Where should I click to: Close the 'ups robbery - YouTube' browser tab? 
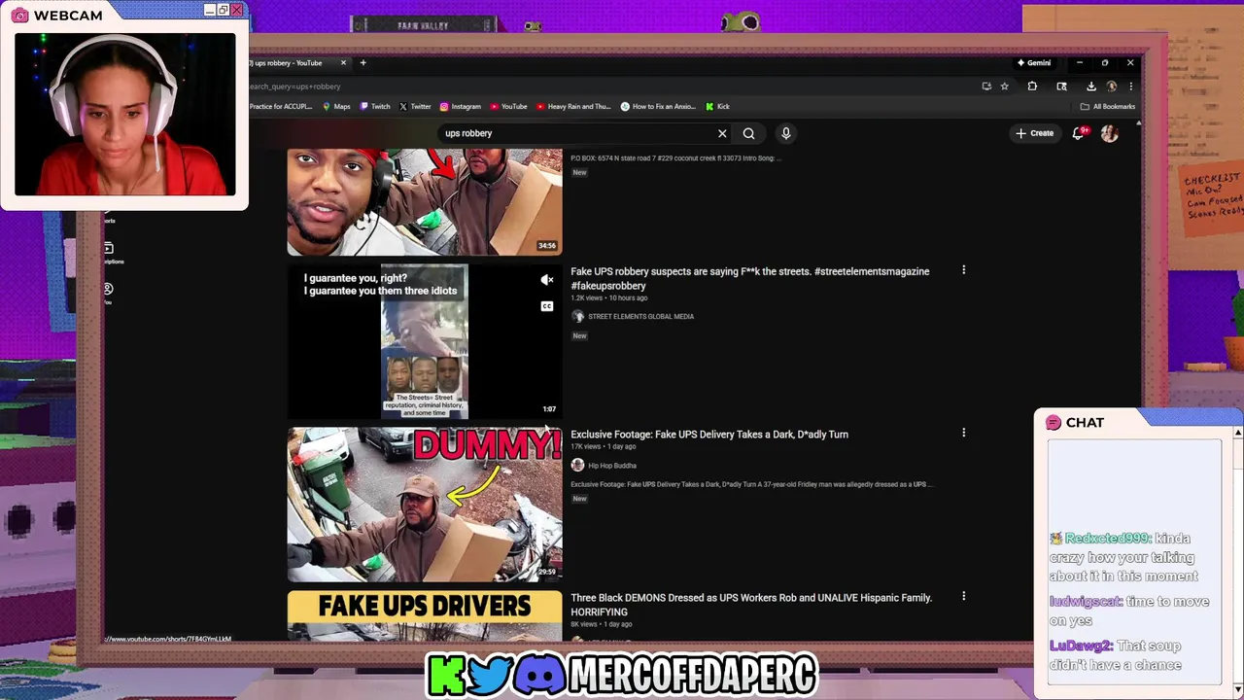342,63
